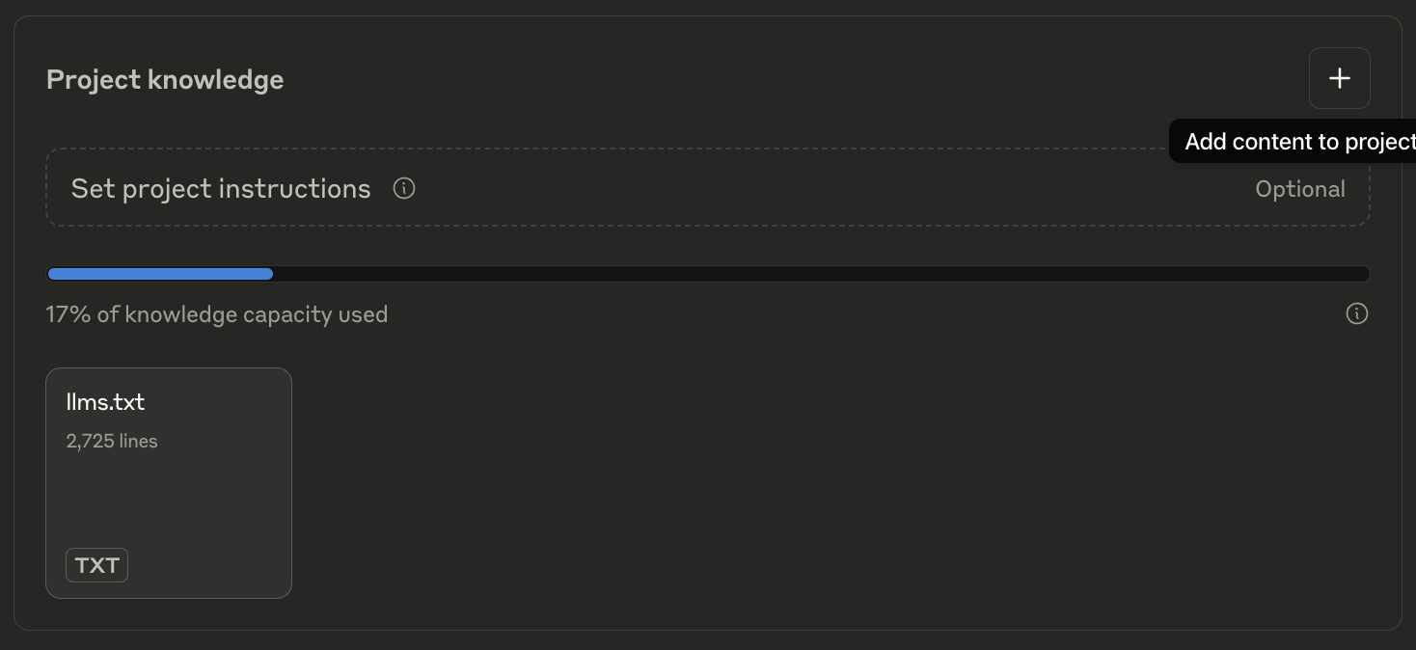Click info icon beside Set project instructions
This screenshot has width=1416, height=650.
click(404, 188)
